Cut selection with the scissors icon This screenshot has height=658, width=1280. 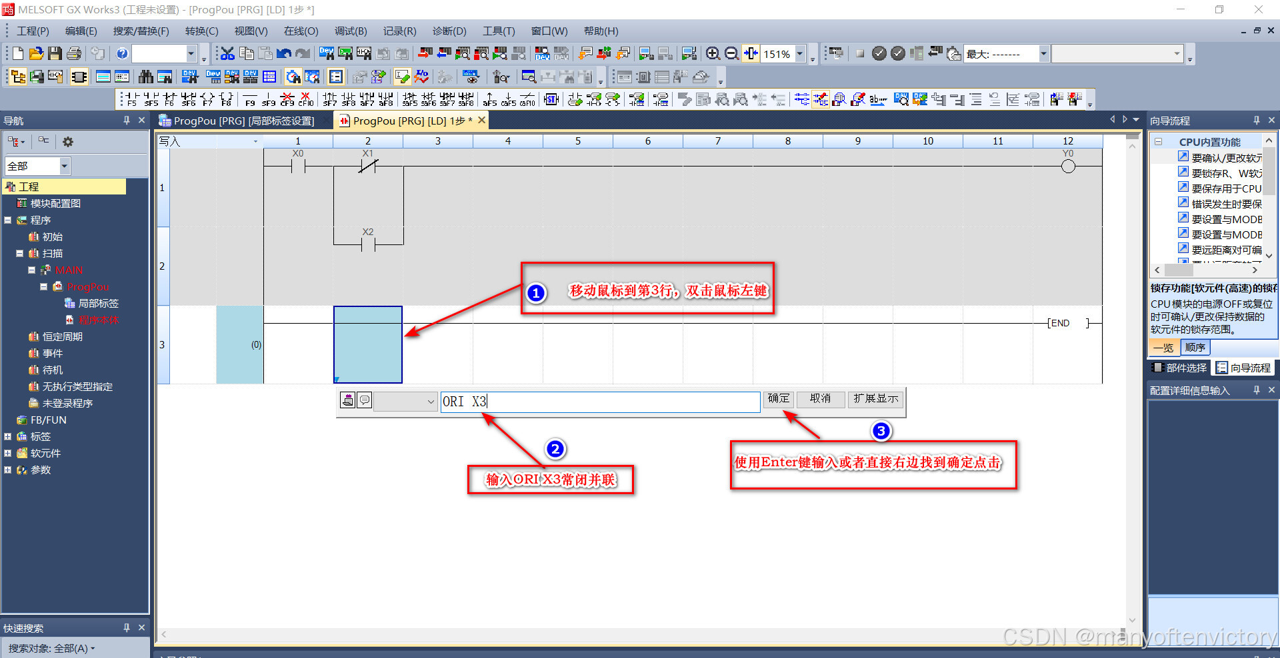[227, 54]
